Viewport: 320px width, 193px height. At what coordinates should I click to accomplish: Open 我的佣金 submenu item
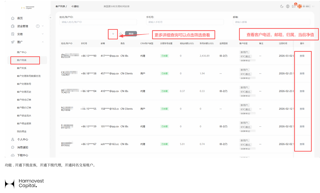pos(22,132)
